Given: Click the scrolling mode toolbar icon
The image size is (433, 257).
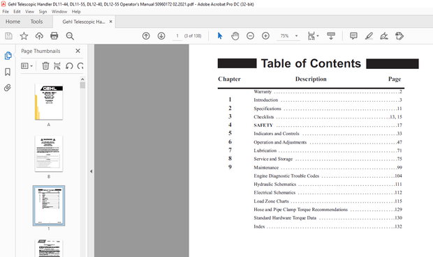Looking at the screenshot, I should (x=331, y=36).
